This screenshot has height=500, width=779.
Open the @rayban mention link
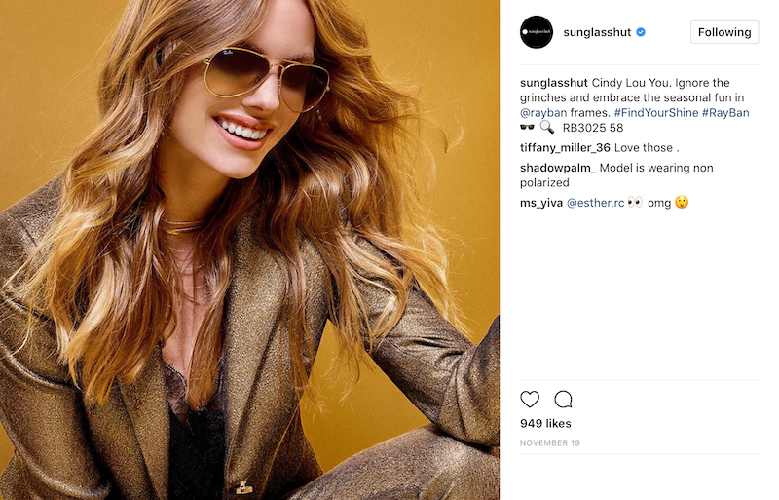pyautogui.click(x=543, y=113)
